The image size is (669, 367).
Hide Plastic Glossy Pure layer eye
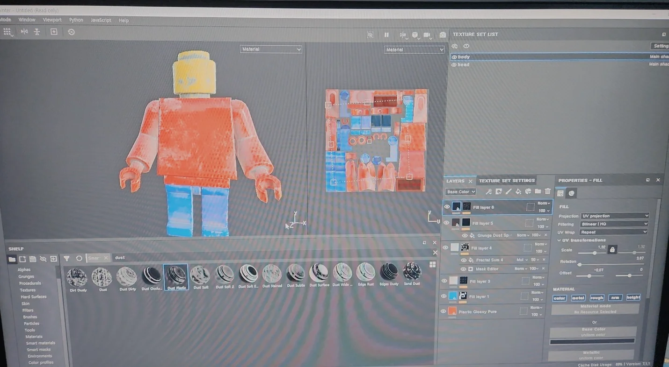pos(443,311)
